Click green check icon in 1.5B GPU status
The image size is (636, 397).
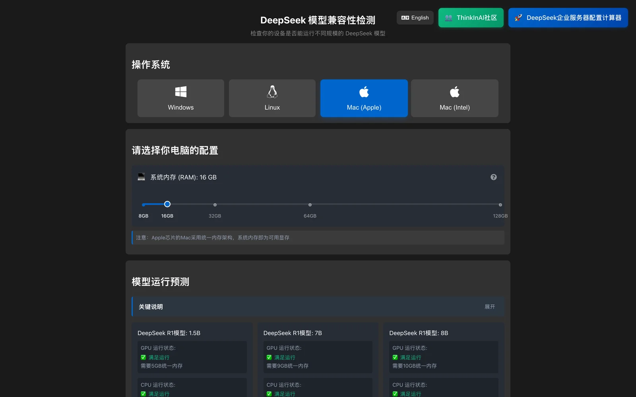pyautogui.click(x=143, y=357)
